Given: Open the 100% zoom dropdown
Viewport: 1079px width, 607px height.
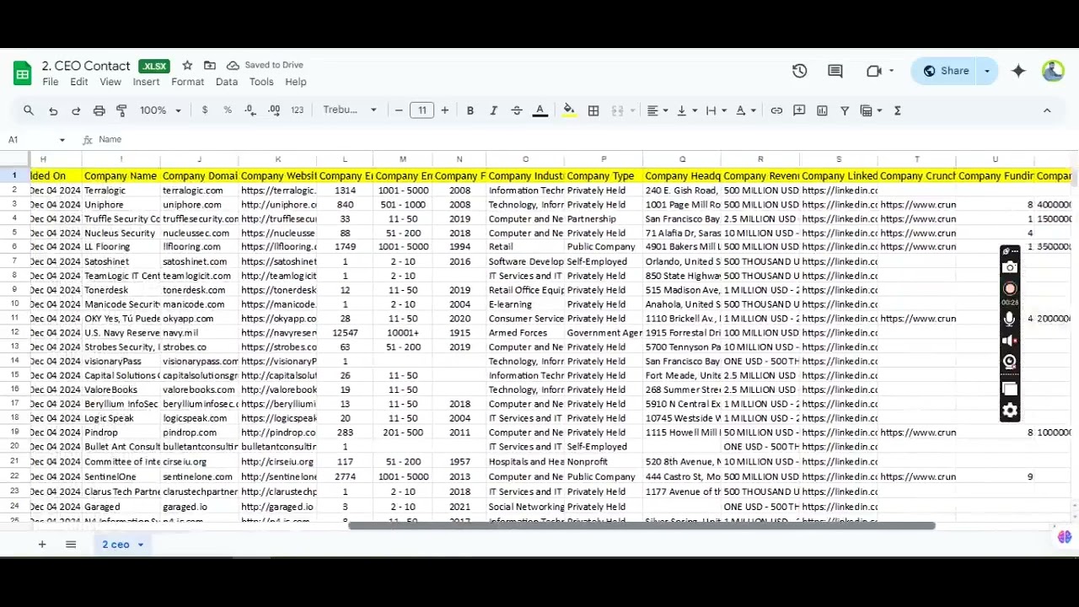Looking at the screenshot, I should (x=160, y=110).
